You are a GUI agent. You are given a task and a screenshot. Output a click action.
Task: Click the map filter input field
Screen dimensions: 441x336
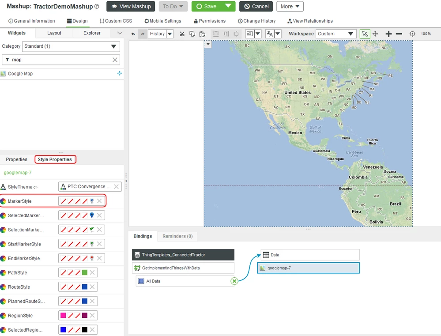point(61,60)
